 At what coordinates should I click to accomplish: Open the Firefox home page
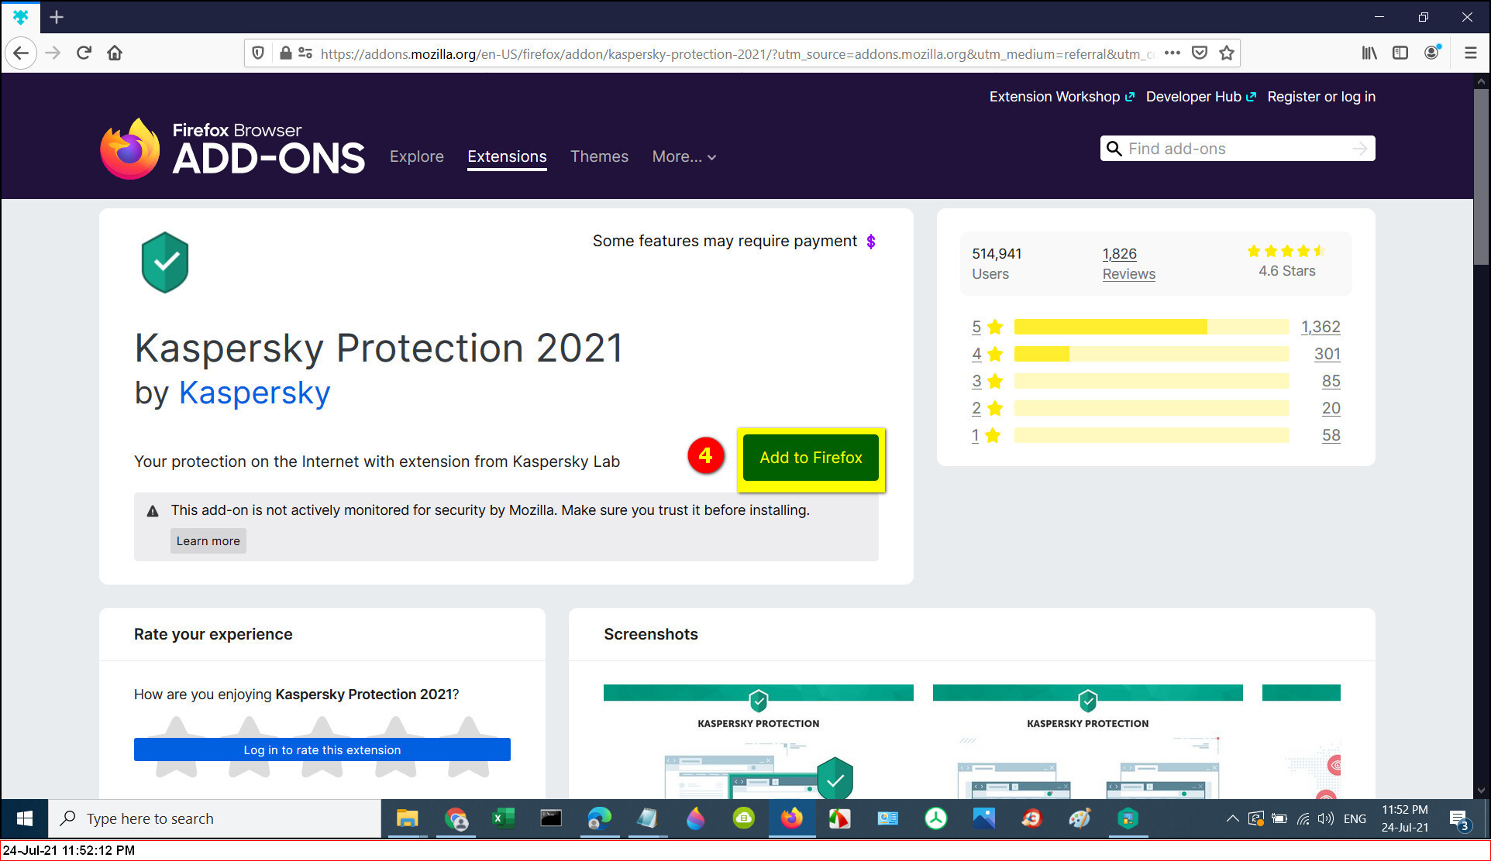click(x=115, y=53)
